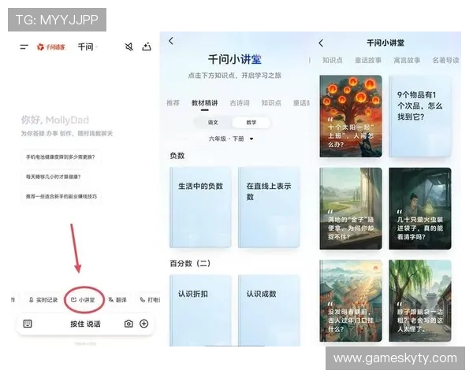Toggle the muted speaker icon
The image size is (473, 378).
click(x=129, y=46)
